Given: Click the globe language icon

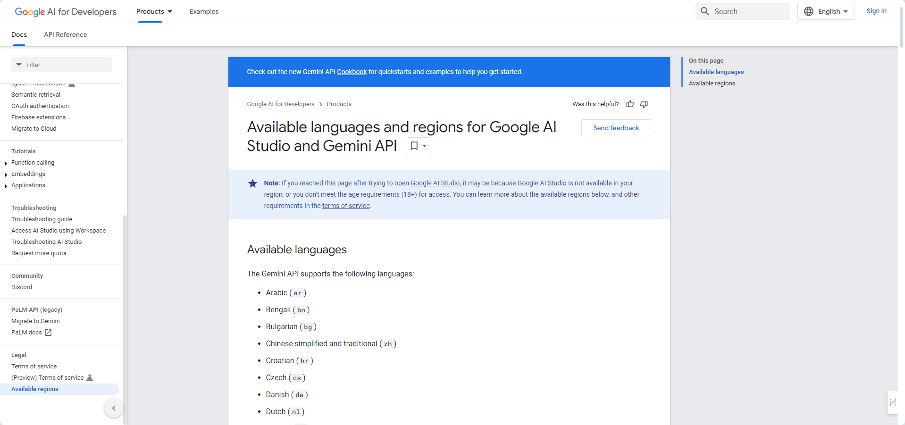Looking at the screenshot, I should [809, 11].
